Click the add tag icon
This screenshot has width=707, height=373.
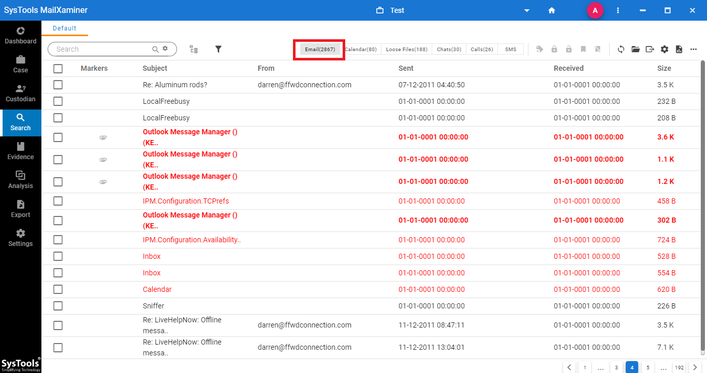pos(540,49)
